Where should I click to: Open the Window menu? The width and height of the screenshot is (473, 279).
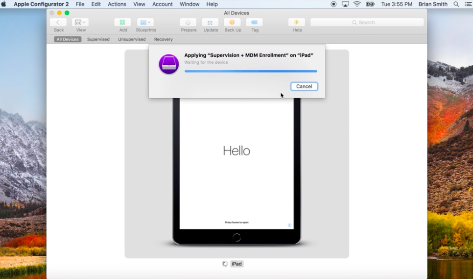(x=189, y=4)
